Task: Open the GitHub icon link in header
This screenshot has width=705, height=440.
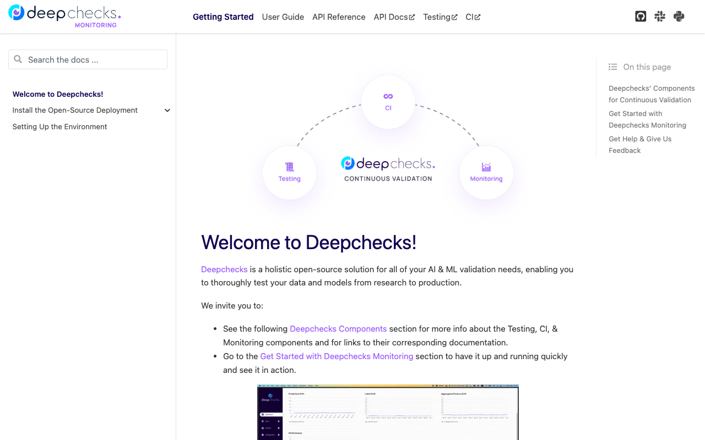Action: pyautogui.click(x=641, y=16)
